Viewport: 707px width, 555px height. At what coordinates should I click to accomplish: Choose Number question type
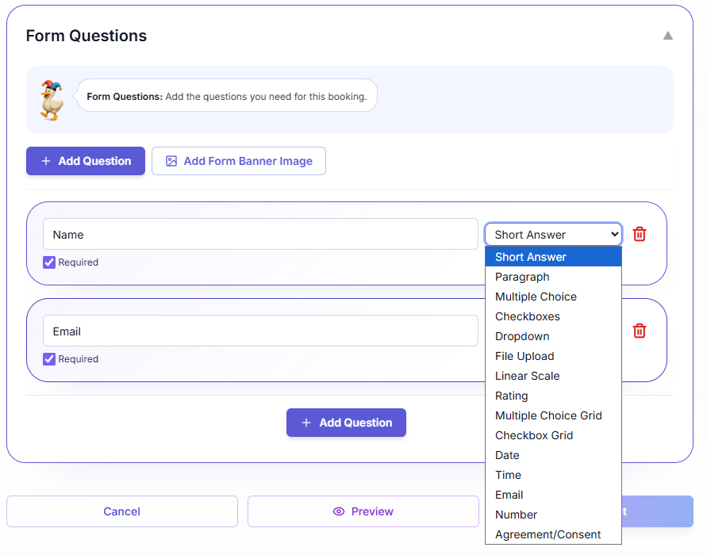(x=553, y=515)
